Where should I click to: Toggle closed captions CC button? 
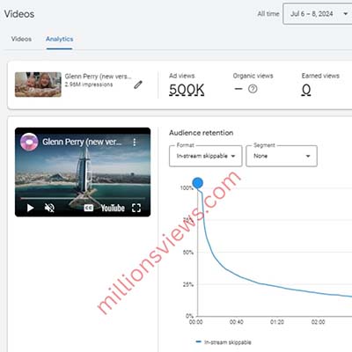coord(88,208)
